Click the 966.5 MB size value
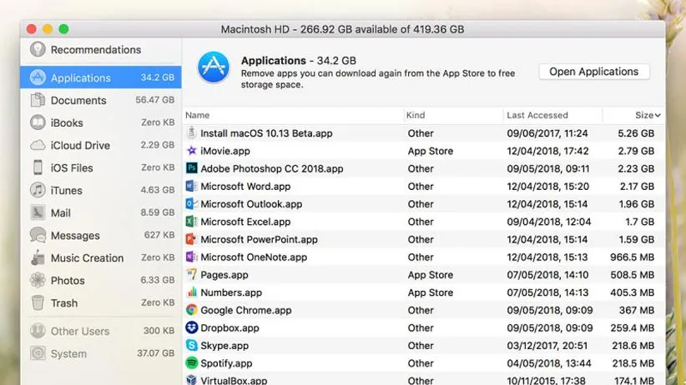Image resolution: width=686 pixels, height=385 pixels. [x=633, y=257]
